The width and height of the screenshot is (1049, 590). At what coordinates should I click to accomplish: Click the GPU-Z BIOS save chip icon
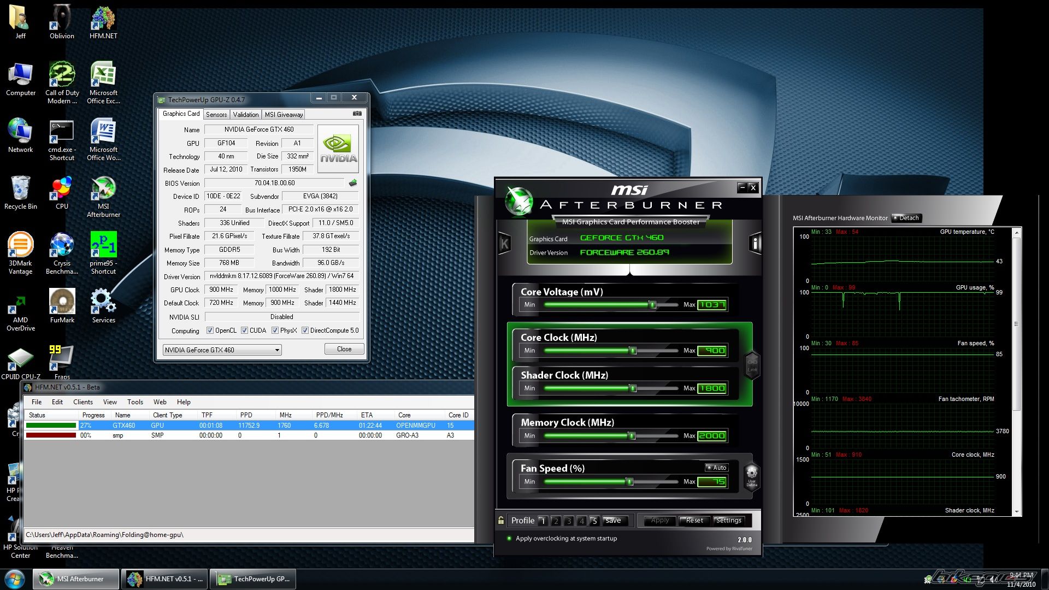[x=353, y=183]
